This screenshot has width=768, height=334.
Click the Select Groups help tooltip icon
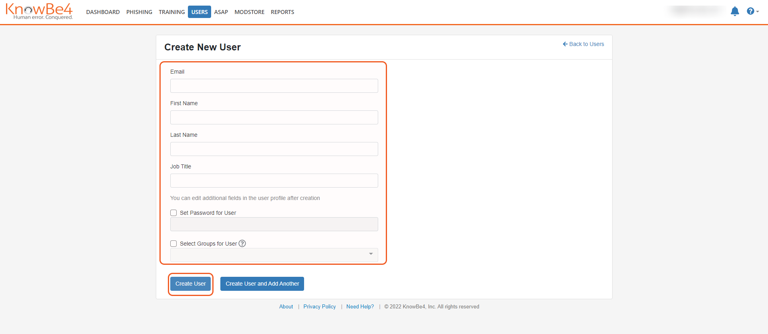[242, 243]
